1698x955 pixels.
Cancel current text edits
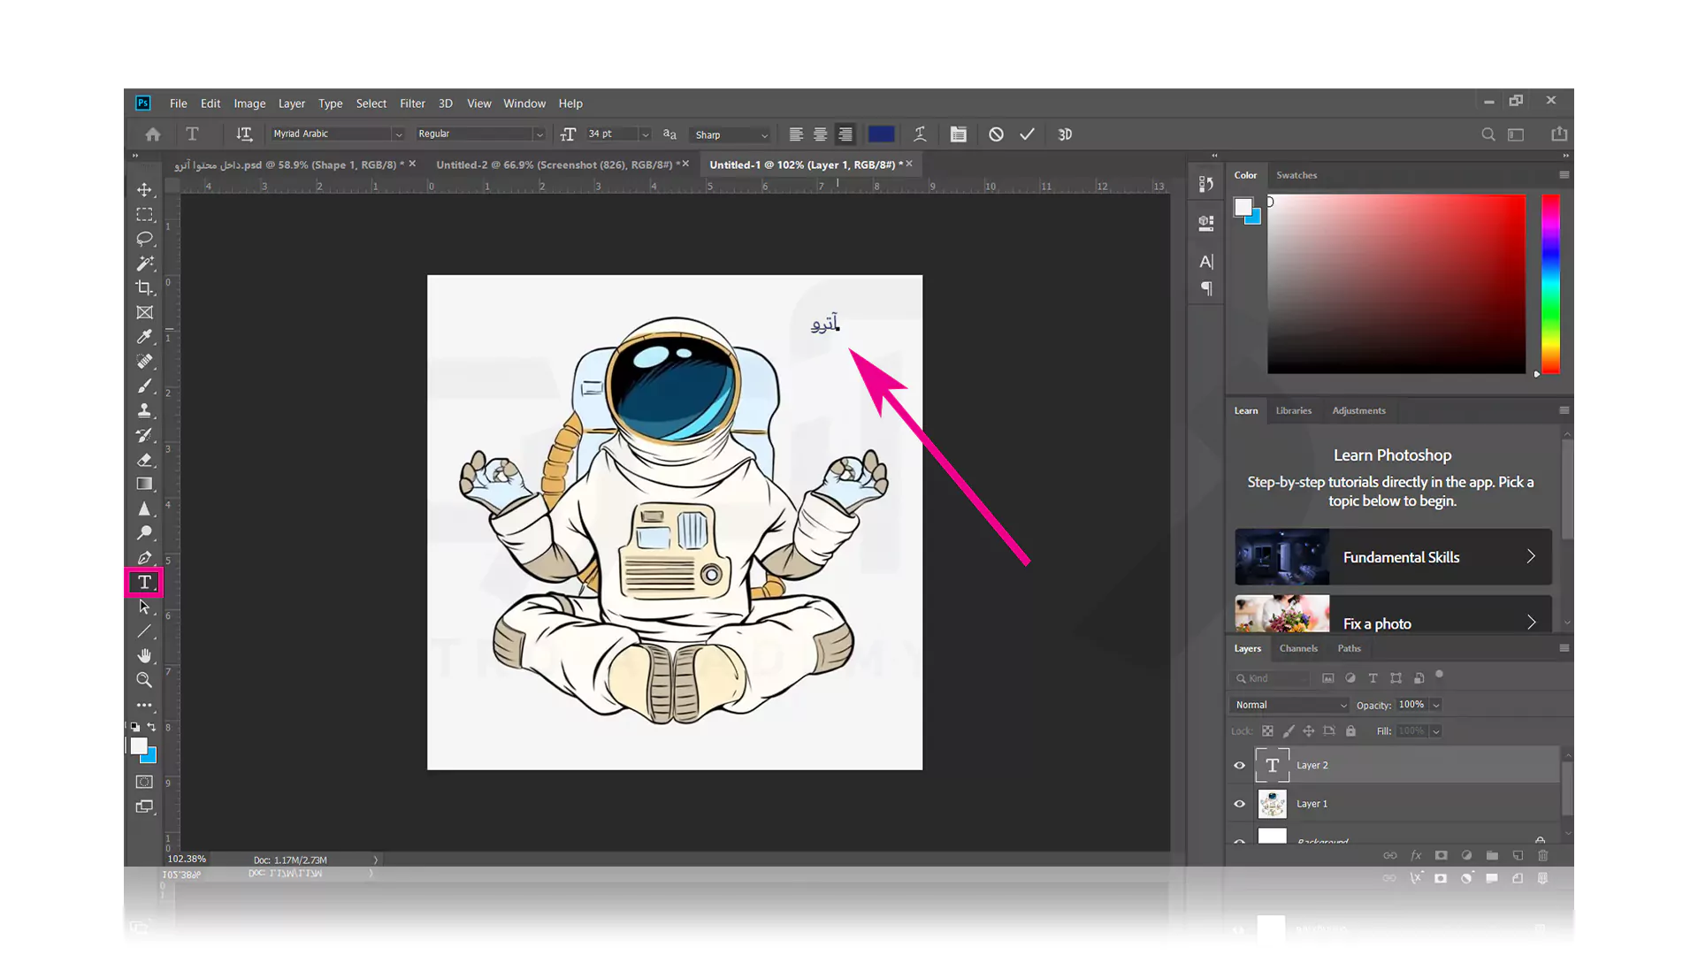point(996,134)
